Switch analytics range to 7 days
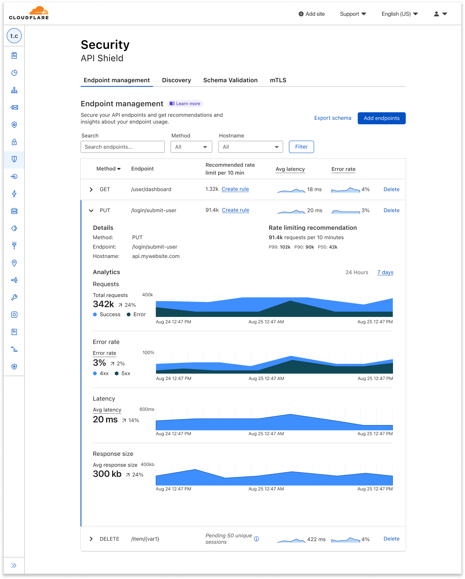Screen dimensions: 465x579 (x=385, y=273)
